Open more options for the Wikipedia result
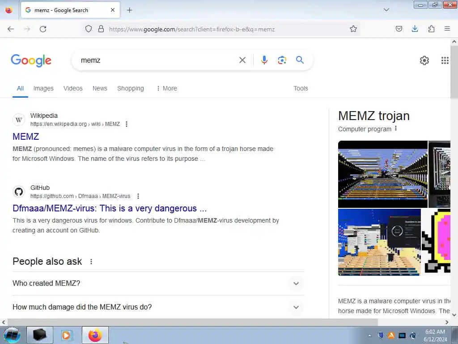 127,124
